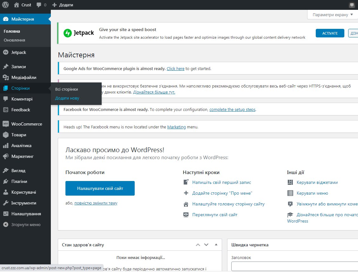Screen dimensions: 358x272
Task: Click the Майстерня dashboard gauge icon
Action: (6, 19)
